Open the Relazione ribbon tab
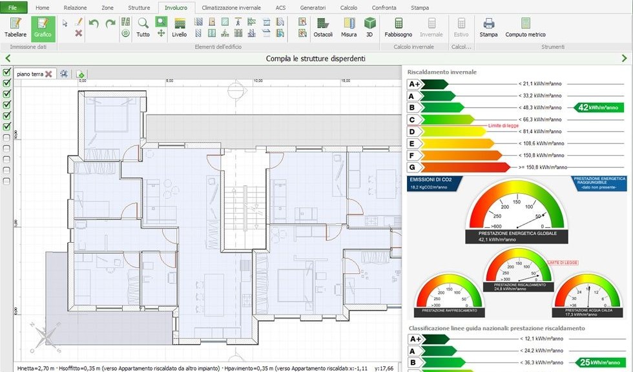Image resolution: width=633 pixels, height=372 pixels. tap(75, 8)
